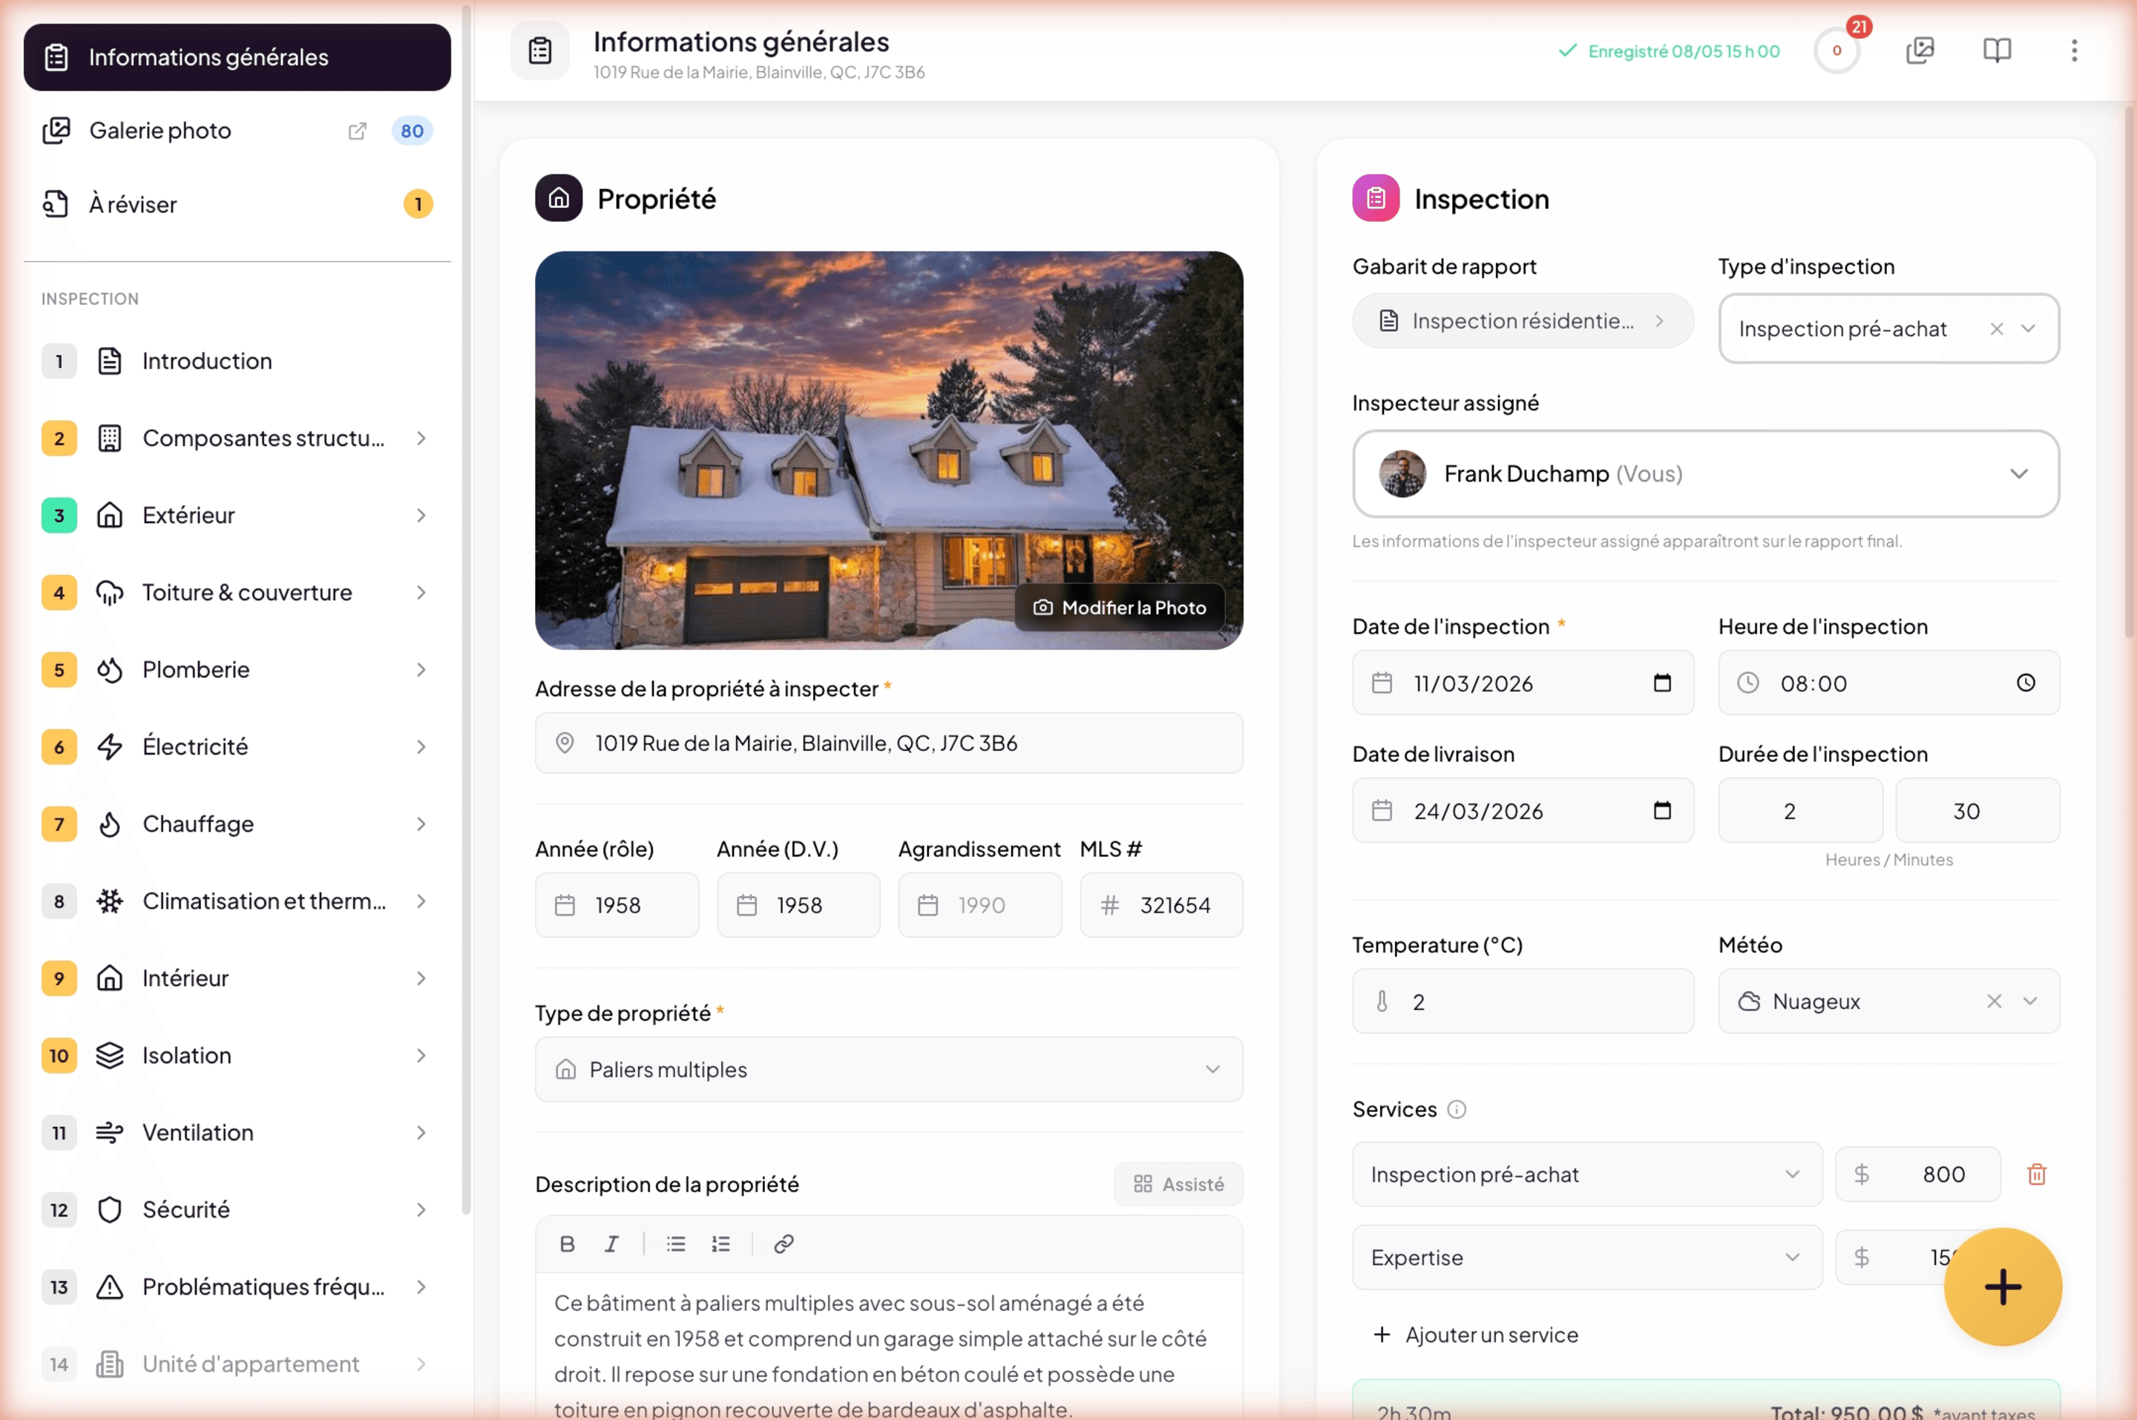Expand the Chauffage chevron

click(x=421, y=824)
